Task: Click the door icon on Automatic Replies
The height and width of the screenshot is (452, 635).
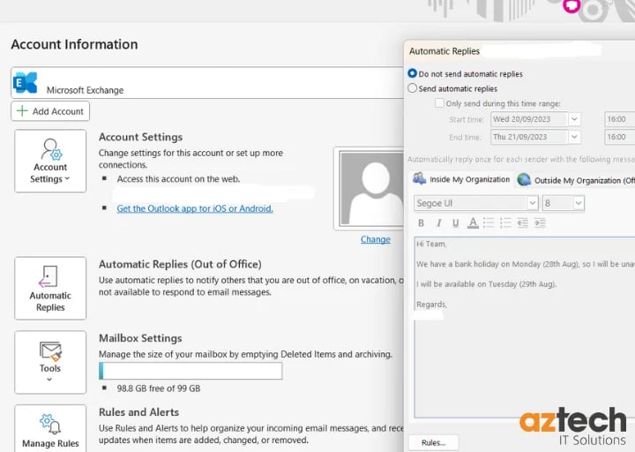Action: click(x=48, y=276)
